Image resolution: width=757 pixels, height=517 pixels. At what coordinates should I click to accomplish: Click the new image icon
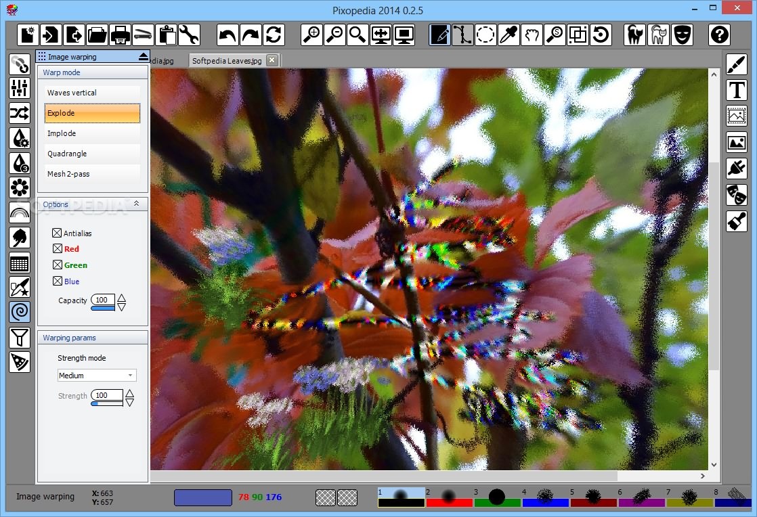pos(28,35)
